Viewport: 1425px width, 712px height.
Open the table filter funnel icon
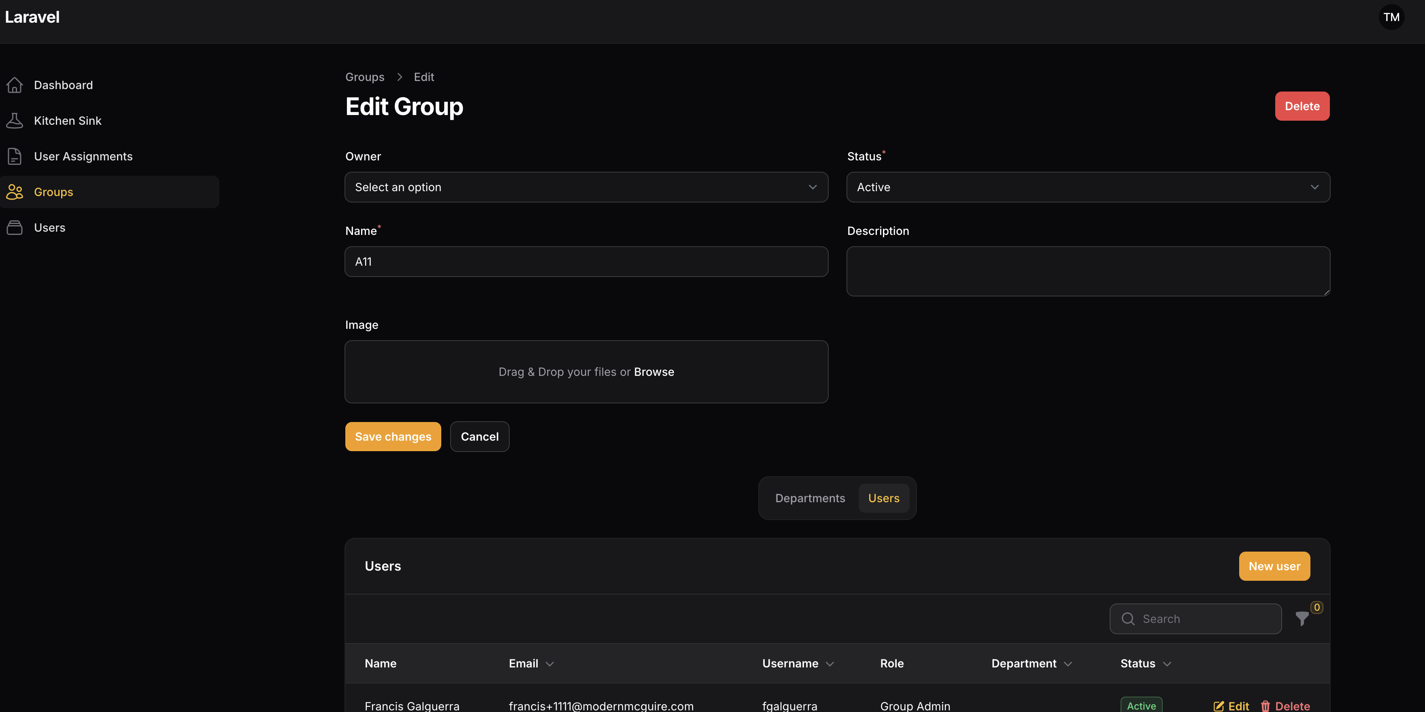1302,618
